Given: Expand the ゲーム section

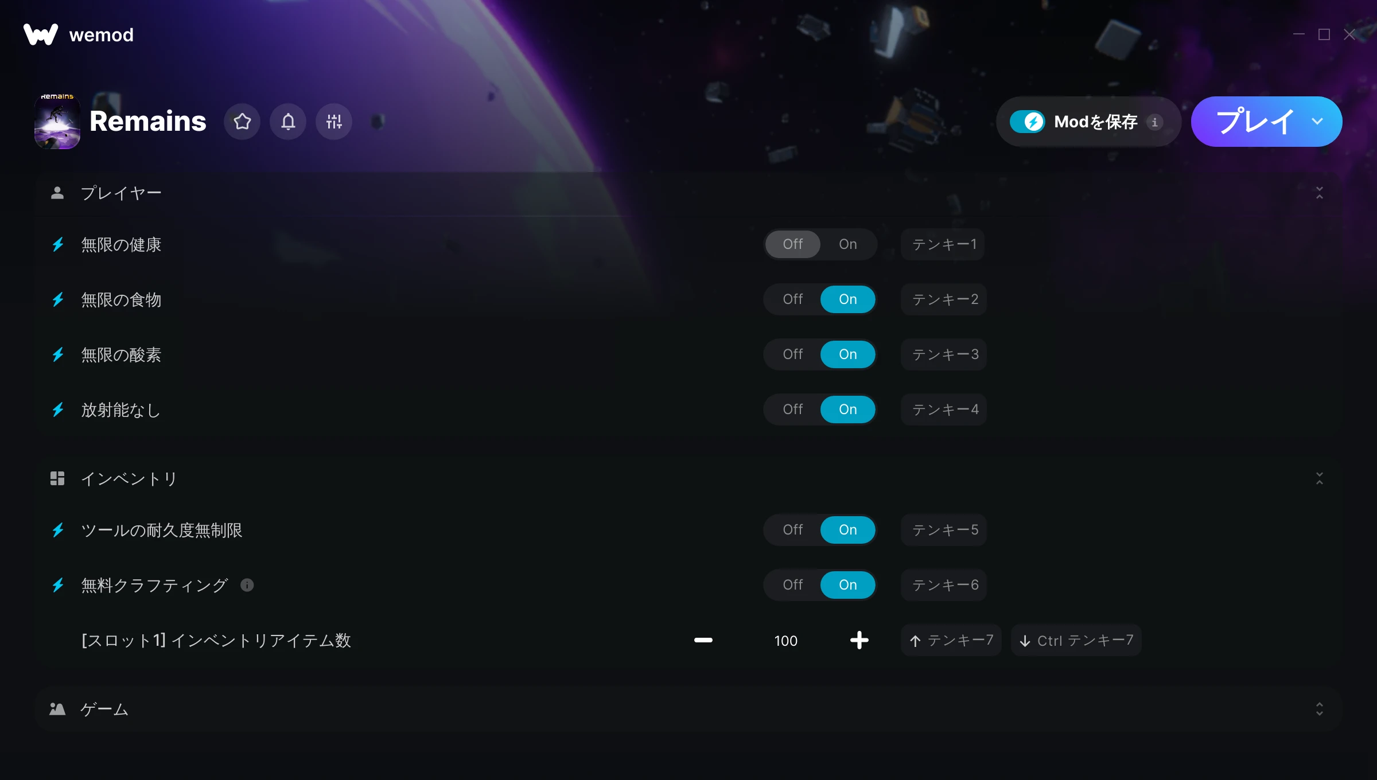Looking at the screenshot, I should (1320, 709).
